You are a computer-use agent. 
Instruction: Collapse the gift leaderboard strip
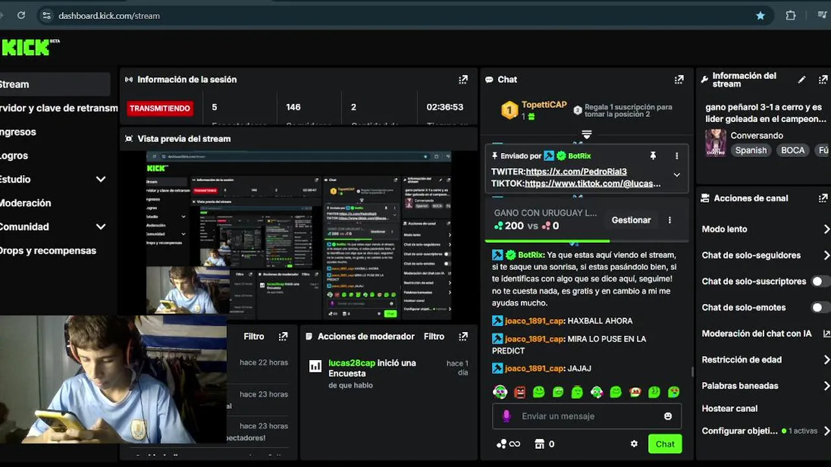coord(586,134)
